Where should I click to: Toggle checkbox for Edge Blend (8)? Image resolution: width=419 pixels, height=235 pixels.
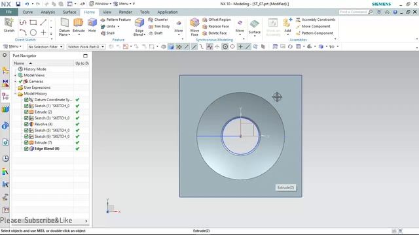click(26, 149)
